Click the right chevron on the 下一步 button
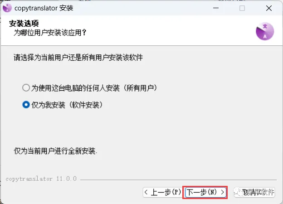The height and width of the screenshot is (204, 283). point(222,192)
